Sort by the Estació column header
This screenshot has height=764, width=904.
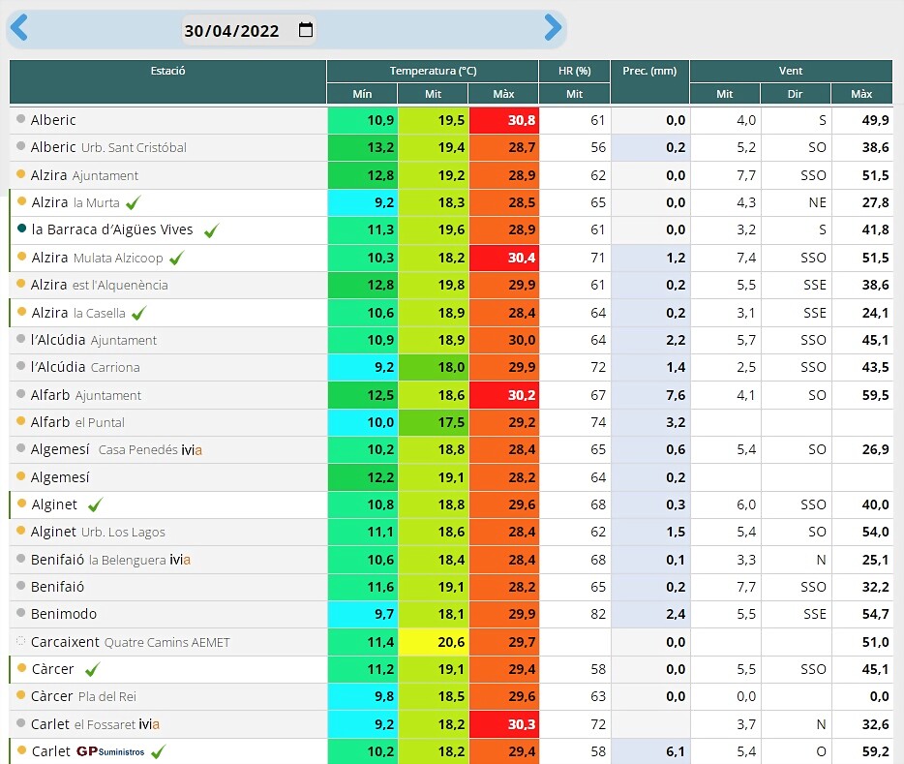click(167, 82)
